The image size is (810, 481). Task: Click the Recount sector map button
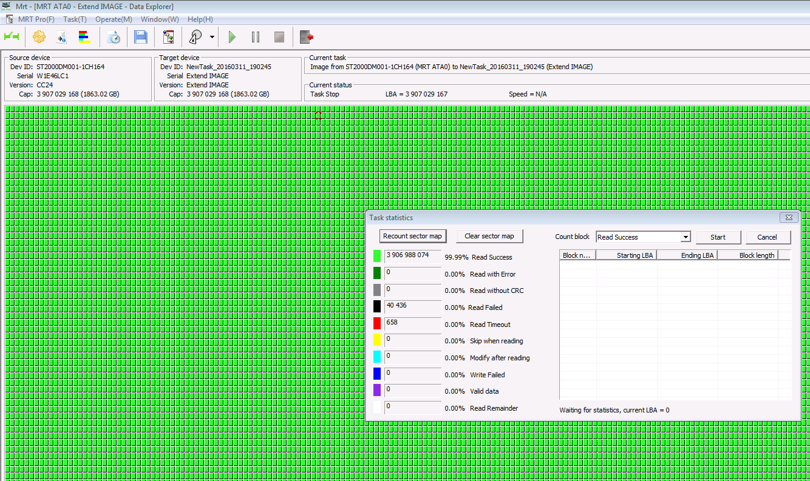tap(412, 236)
